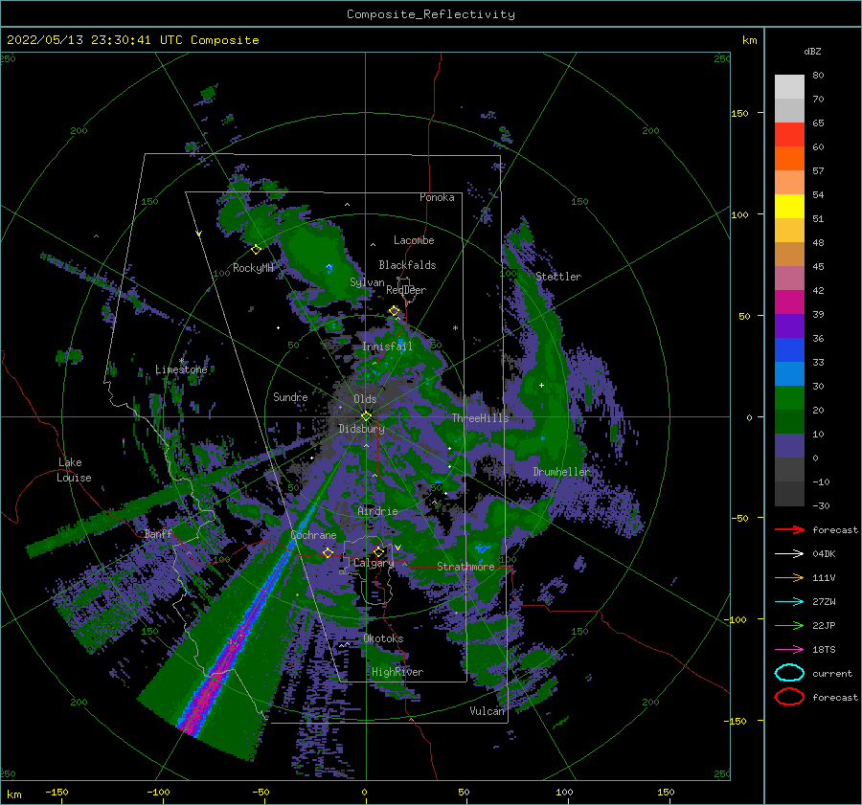
Task: Click the white 04DK arrow icon
Action: click(789, 554)
